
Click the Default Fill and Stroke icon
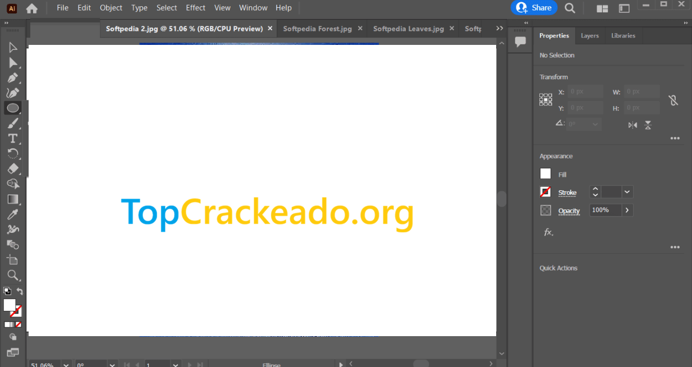(7, 291)
